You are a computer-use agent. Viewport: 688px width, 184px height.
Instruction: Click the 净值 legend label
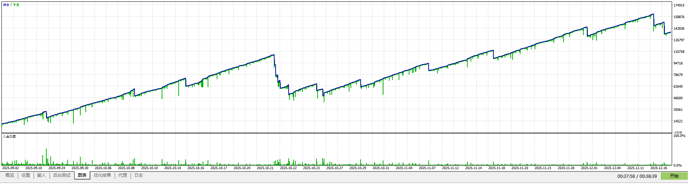click(16, 5)
